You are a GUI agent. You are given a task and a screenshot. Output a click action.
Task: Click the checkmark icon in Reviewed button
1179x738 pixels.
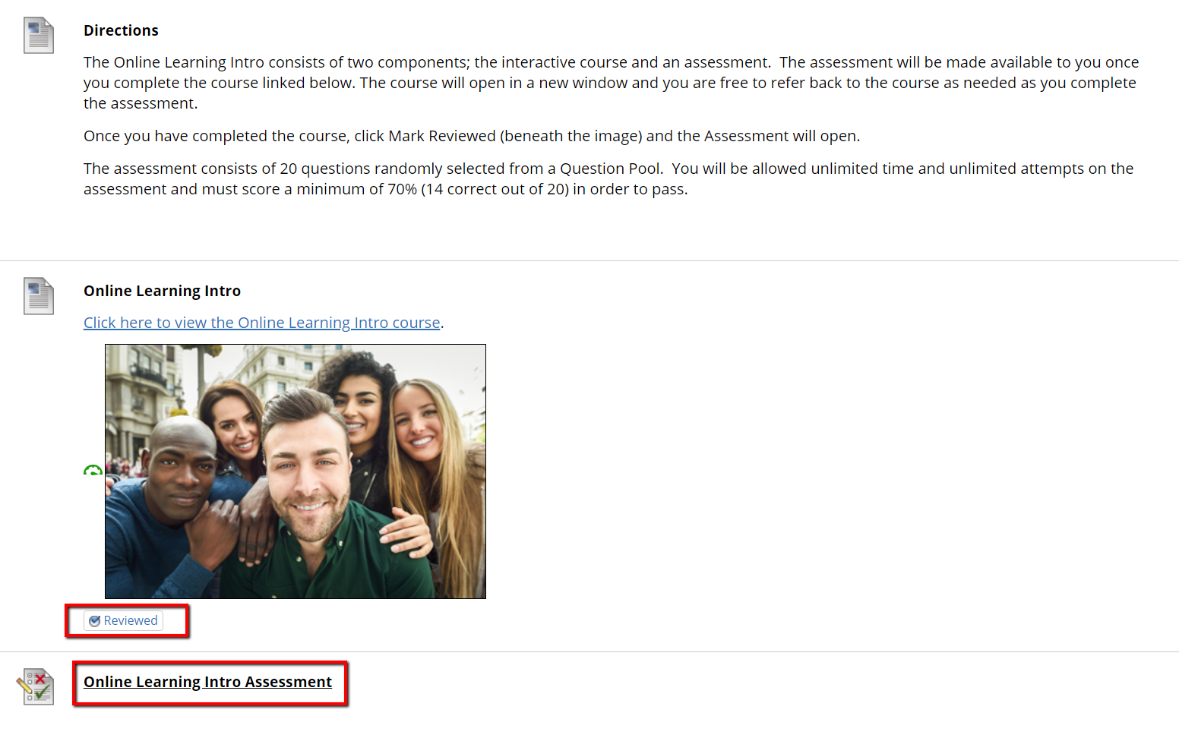coord(95,621)
